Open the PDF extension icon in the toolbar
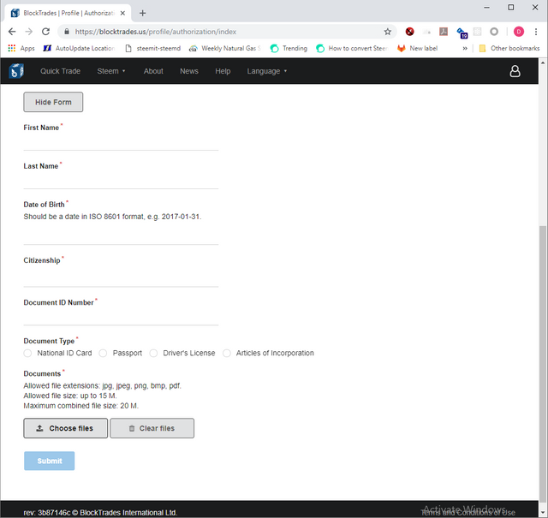548x518 pixels. (x=444, y=32)
